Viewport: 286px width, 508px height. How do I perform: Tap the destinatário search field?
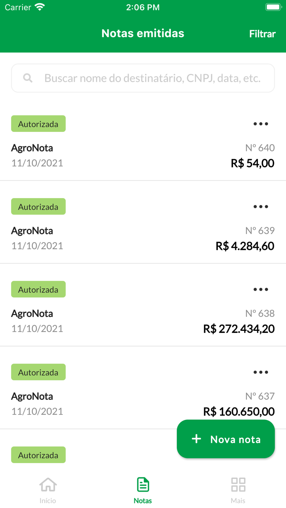coord(143,78)
